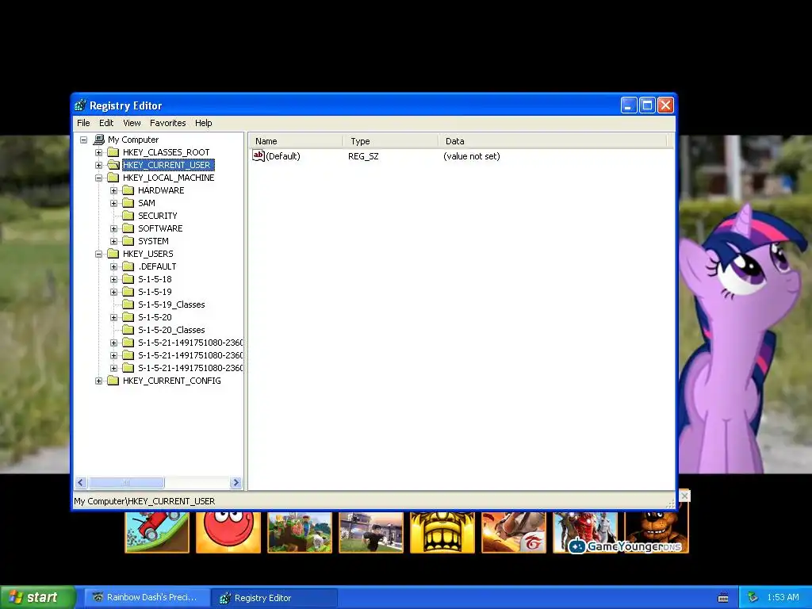Collapse HKEY_USERS key
This screenshot has width=812, height=609.
[98, 254]
